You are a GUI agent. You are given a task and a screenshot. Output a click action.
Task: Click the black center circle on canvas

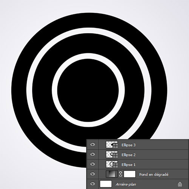[88, 90]
